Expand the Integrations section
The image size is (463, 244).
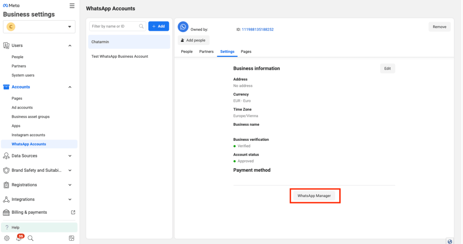pos(70,199)
